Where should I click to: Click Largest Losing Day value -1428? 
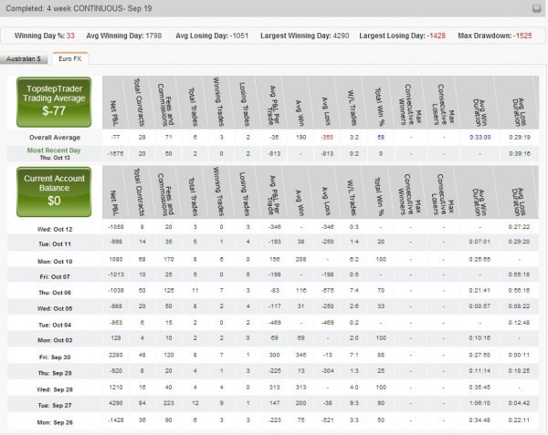click(x=437, y=36)
